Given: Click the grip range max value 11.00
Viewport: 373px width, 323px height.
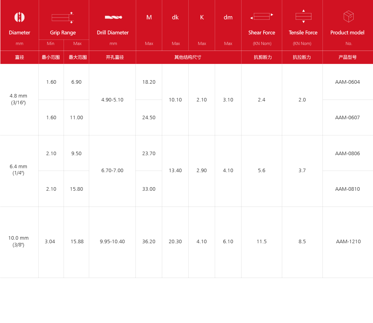Looking at the screenshot, I should coord(77,118).
